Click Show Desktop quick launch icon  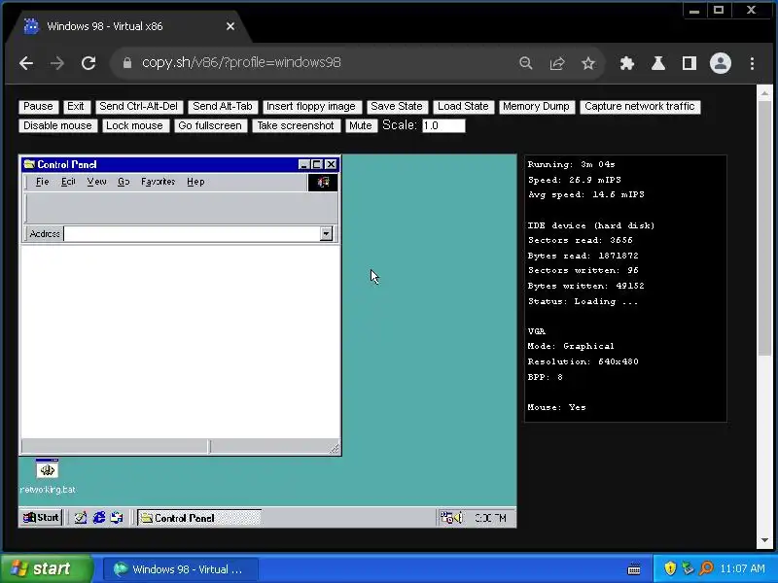81,518
